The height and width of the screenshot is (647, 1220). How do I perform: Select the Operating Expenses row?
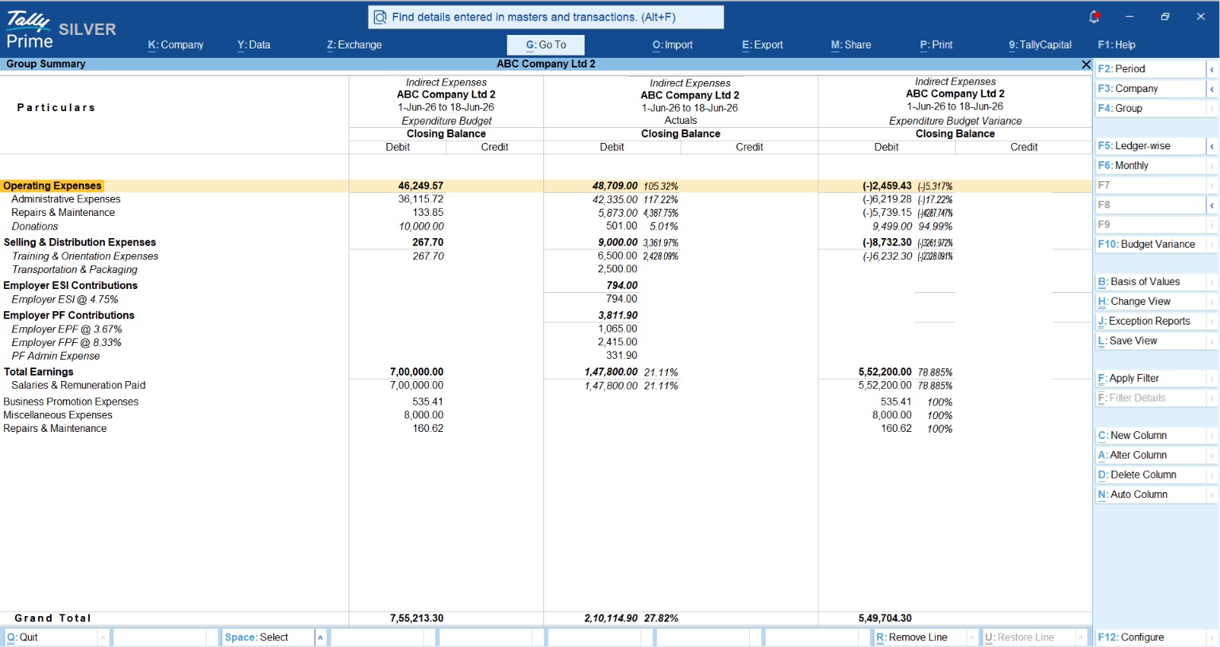pyautogui.click(x=546, y=187)
